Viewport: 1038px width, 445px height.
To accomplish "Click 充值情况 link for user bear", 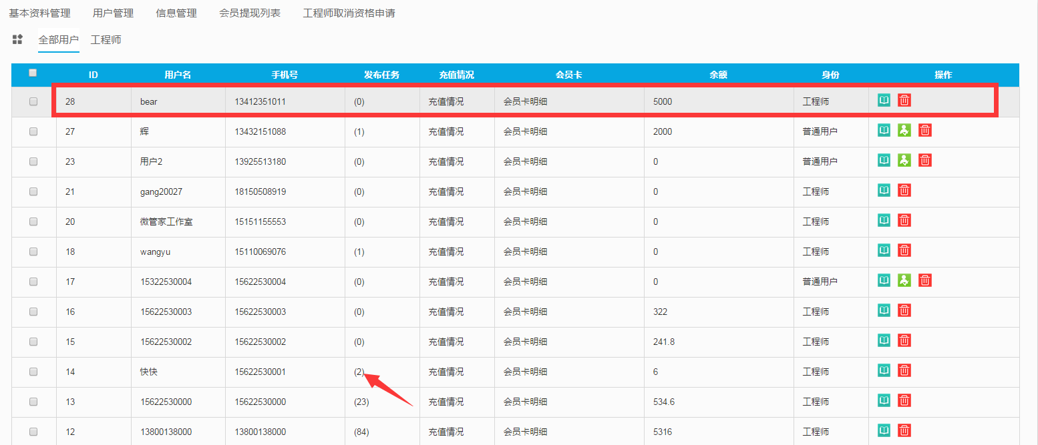I will [x=446, y=102].
